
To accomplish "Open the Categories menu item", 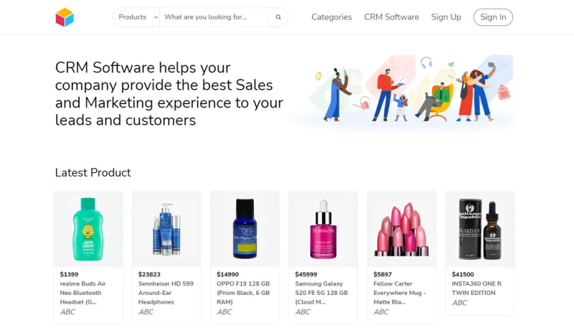I will [x=331, y=17].
